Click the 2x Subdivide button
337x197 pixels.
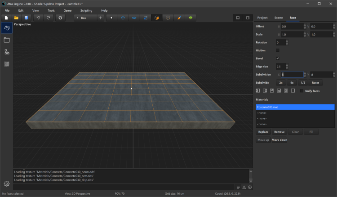(281, 83)
